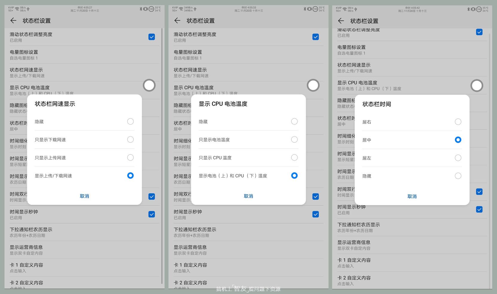Tap back arrow on screen with 状态栏网速显示 dialog
Screen dimensions: 497x294
point(13,21)
